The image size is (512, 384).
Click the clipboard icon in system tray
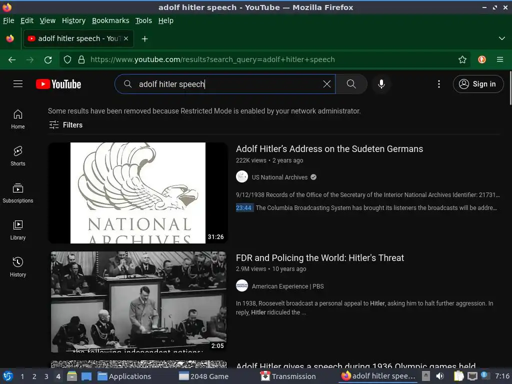(458, 376)
